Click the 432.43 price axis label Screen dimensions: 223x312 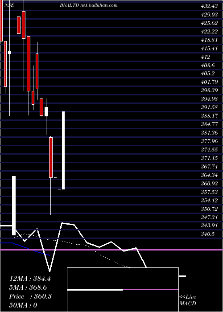coord(209,6)
